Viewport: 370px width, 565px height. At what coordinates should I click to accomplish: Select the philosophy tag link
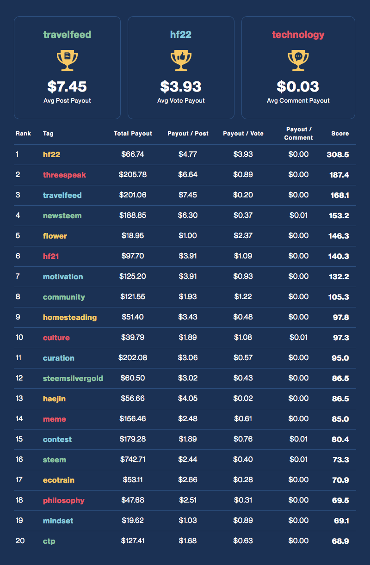64,500
